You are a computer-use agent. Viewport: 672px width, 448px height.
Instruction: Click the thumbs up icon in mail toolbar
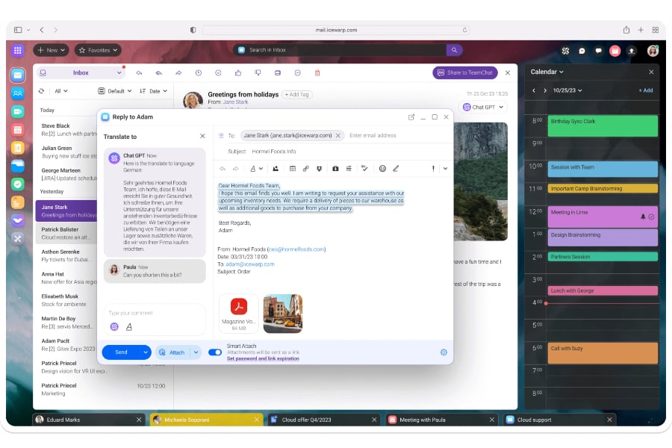click(238, 73)
